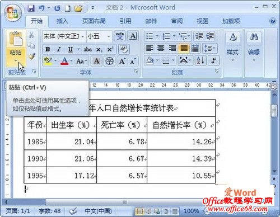The height and width of the screenshot is (217, 280).
Task: Redo action in Quick Access Toolbar
Action: click(x=58, y=8)
